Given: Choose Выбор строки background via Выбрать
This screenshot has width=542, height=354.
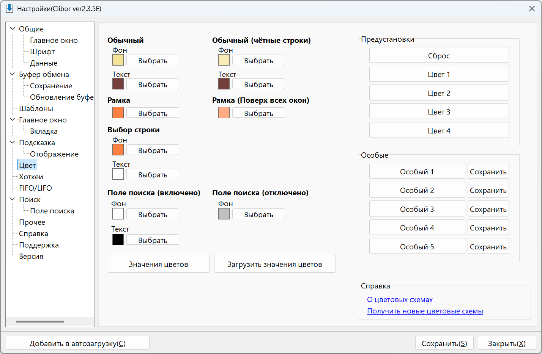Looking at the screenshot, I should coord(153,150).
